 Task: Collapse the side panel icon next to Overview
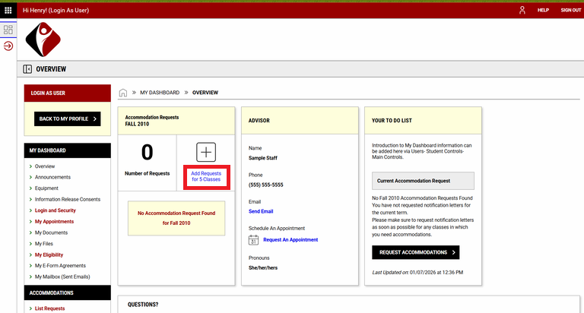click(x=27, y=69)
